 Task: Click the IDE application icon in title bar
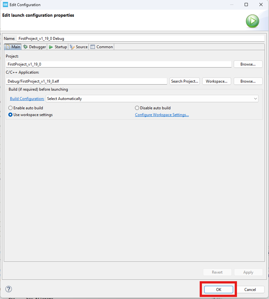5,5
